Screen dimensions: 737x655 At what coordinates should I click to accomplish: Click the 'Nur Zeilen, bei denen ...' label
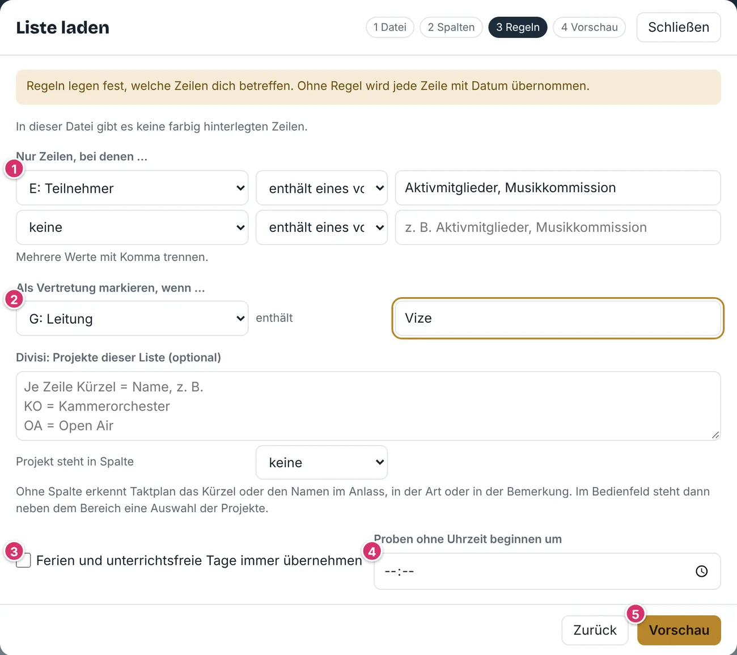click(x=82, y=157)
